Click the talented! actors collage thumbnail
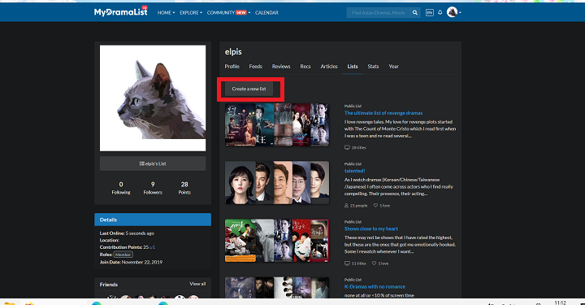585x305 pixels. pyautogui.click(x=277, y=182)
